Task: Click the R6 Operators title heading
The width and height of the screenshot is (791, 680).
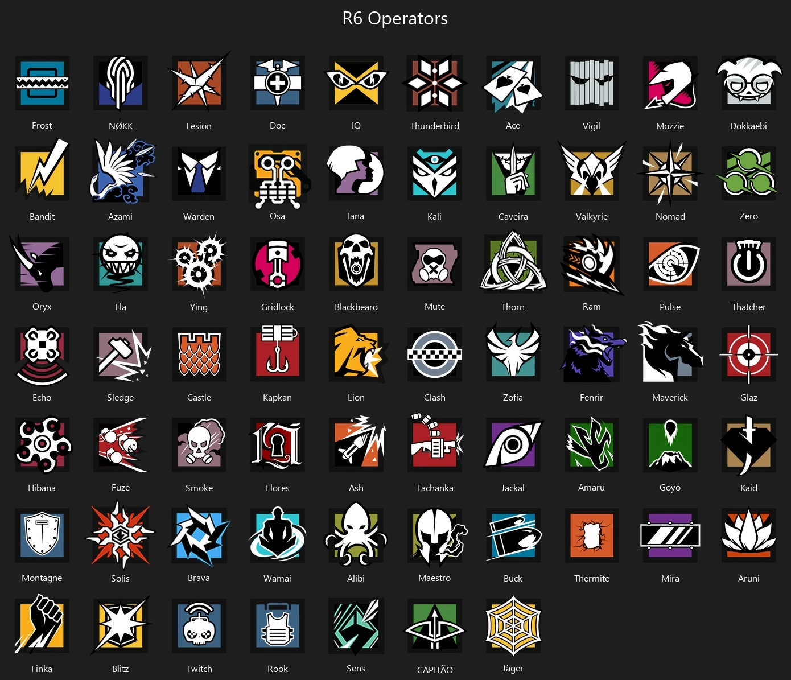Action: point(395,18)
